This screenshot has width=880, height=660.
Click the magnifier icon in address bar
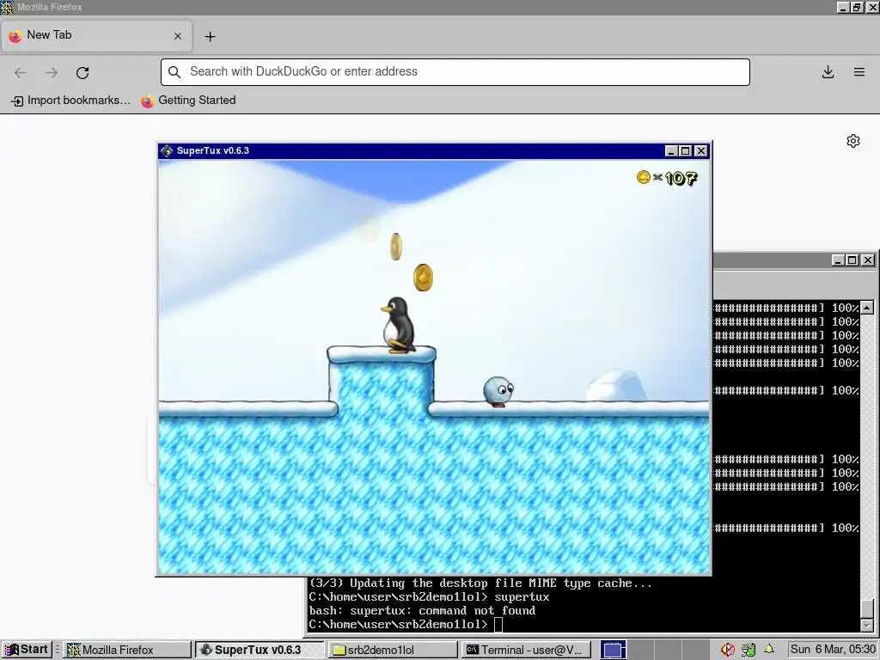coord(174,72)
